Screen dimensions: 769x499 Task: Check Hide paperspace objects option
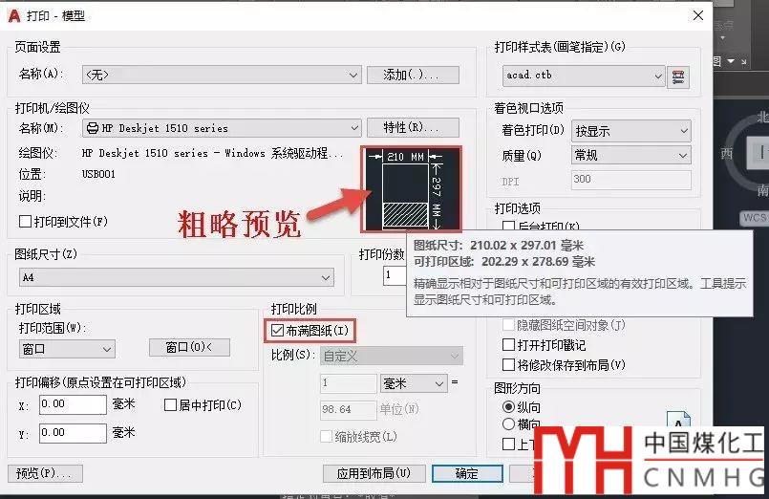pyautogui.click(x=508, y=325)
